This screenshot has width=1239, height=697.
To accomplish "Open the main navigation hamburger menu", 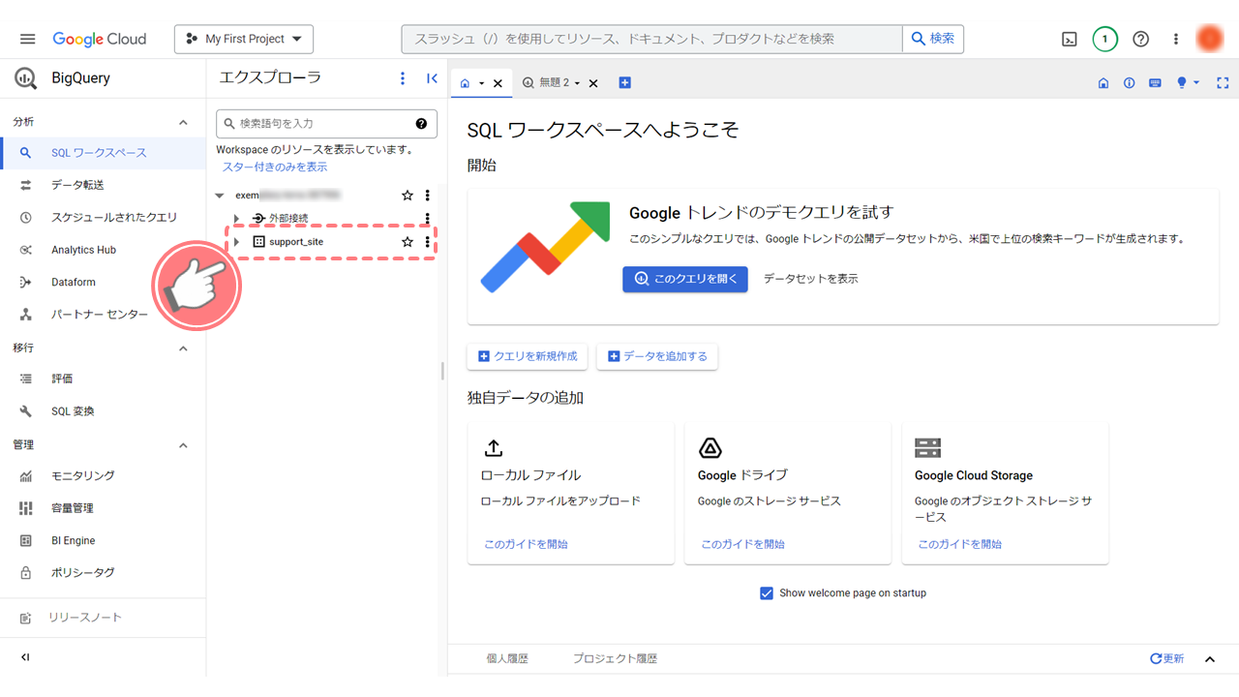I will point(27,39).
